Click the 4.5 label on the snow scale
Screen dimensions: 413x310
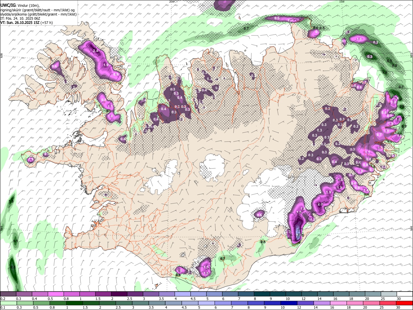point(193,299)
